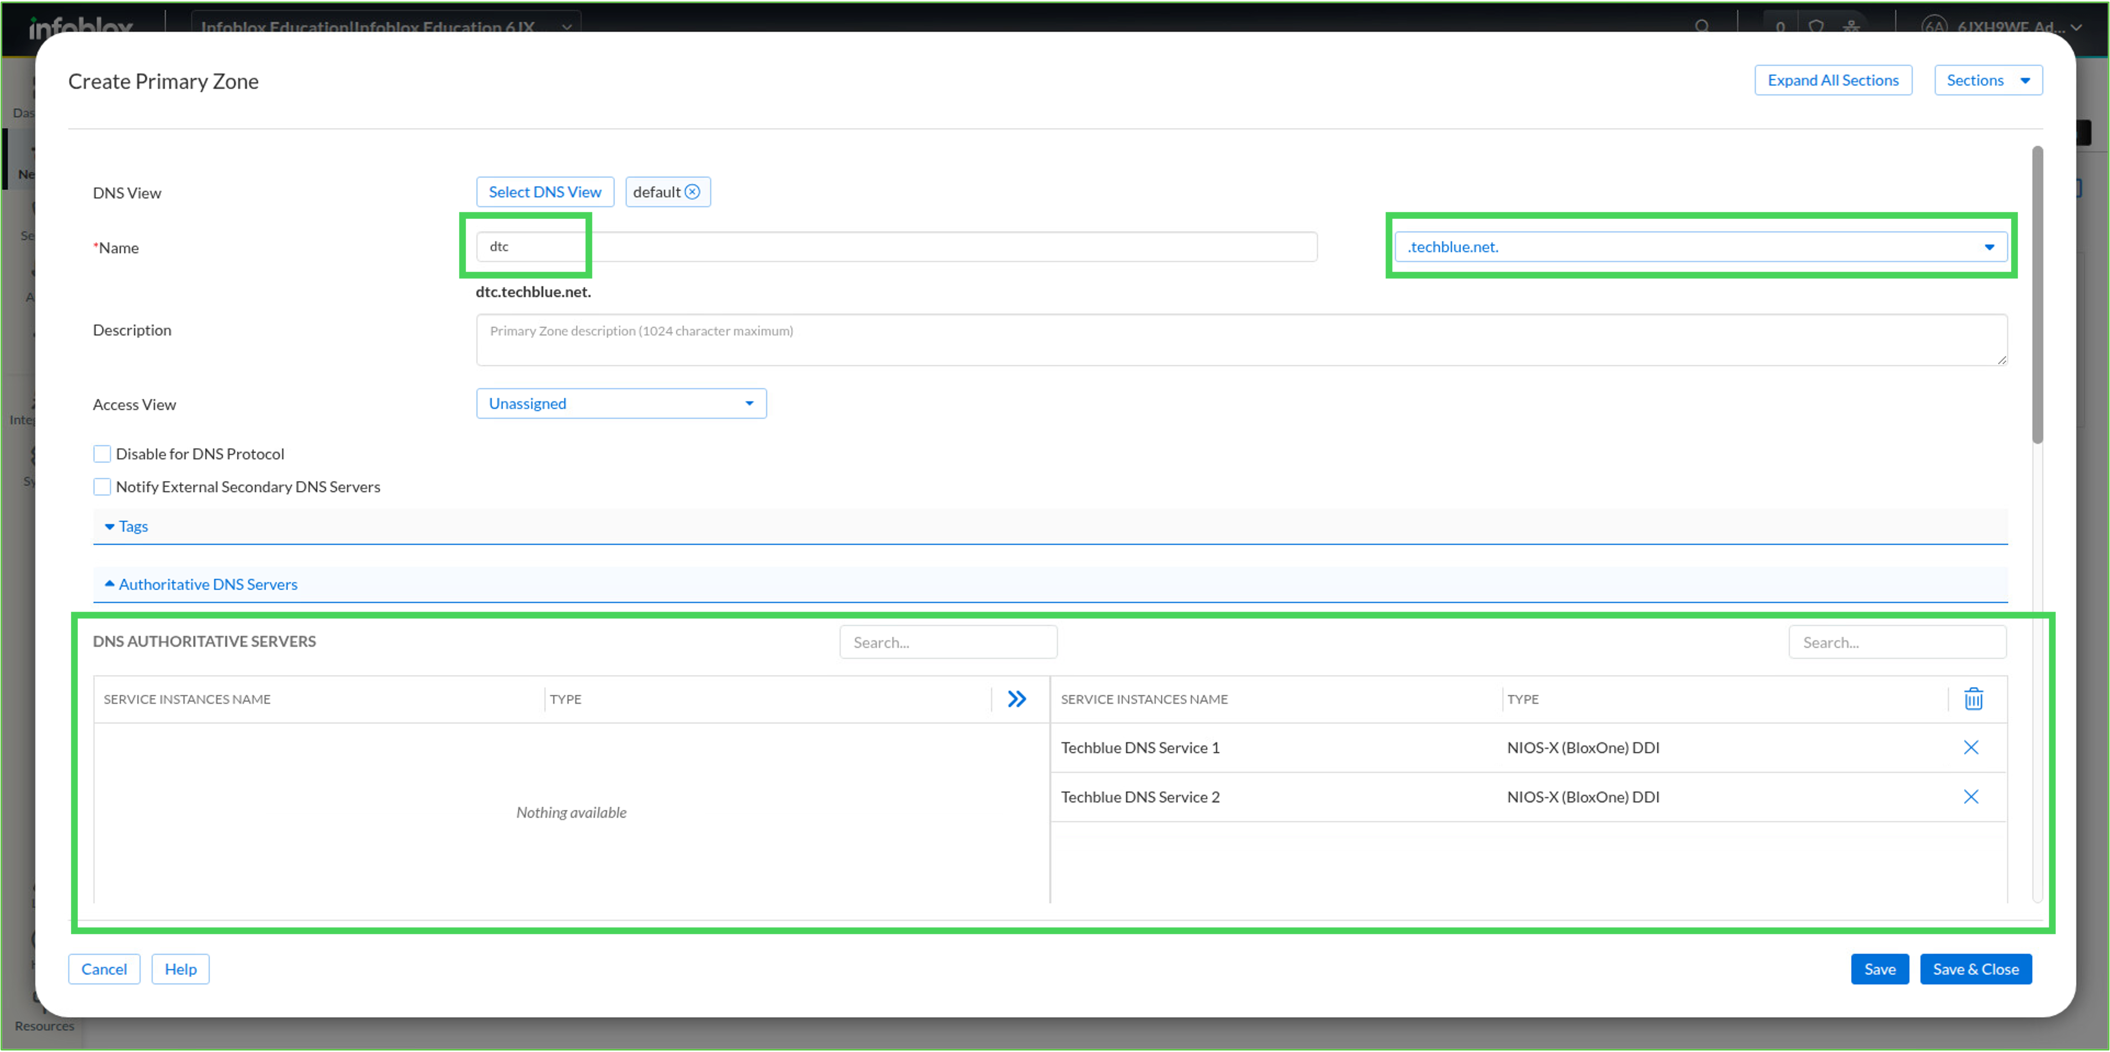
Task: Open the Access View Unassigned dropdown
Action: [622, 404]
